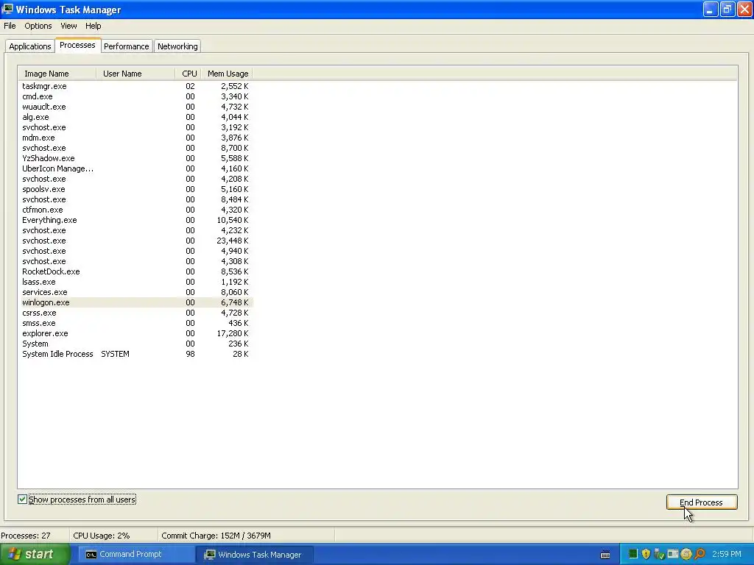
Task: Click the 17,280 K memory value
Action: click(233, 333)
